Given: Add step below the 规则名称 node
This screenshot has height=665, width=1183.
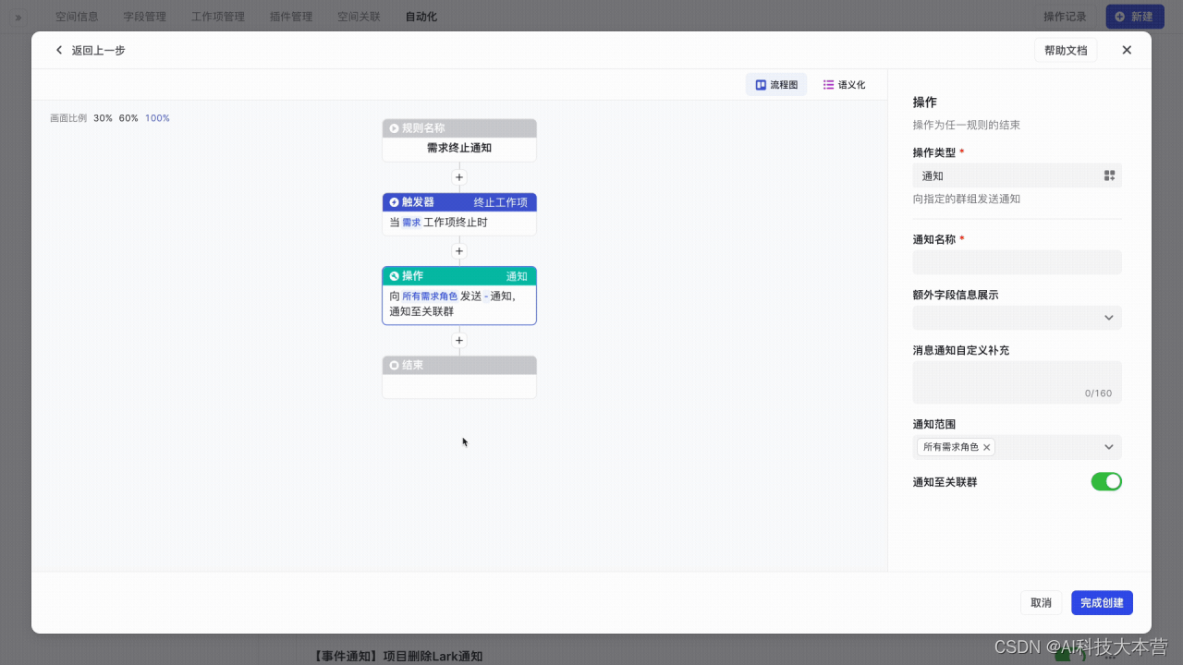Looking at the screenshot, I should pyautogui.click(x=459, y=176).
